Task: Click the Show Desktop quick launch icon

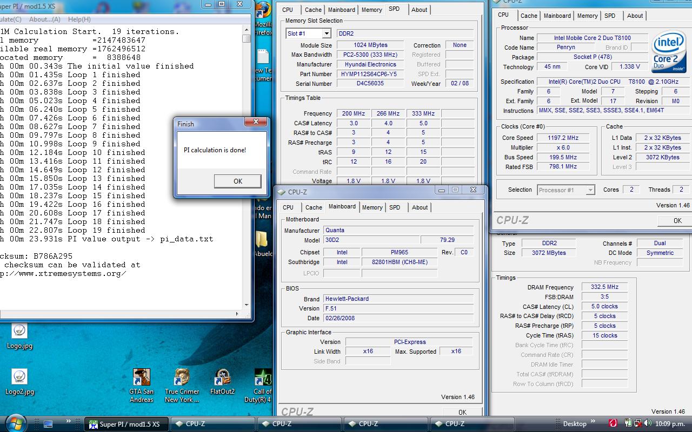Action: [48, 424]
